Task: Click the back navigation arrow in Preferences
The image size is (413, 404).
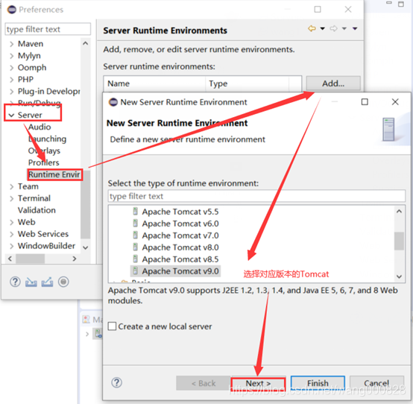Action: [x=312, y=28]
